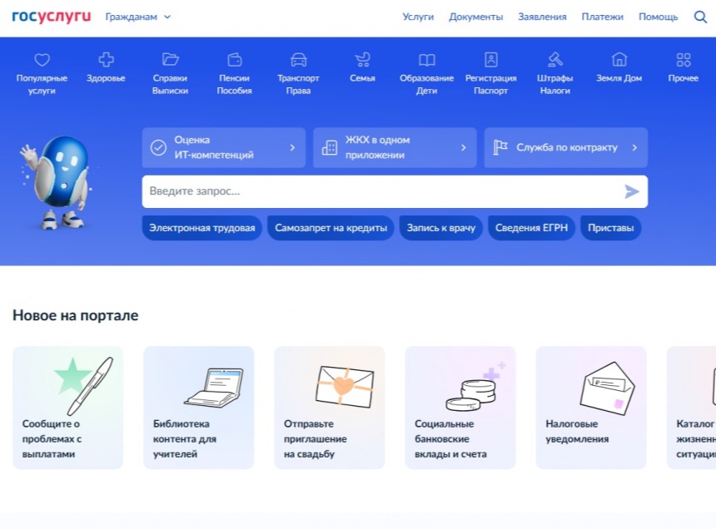Select the Самозапрет на кредиты chip
Screen dimensions: 716x529
(x=331, y=228)
